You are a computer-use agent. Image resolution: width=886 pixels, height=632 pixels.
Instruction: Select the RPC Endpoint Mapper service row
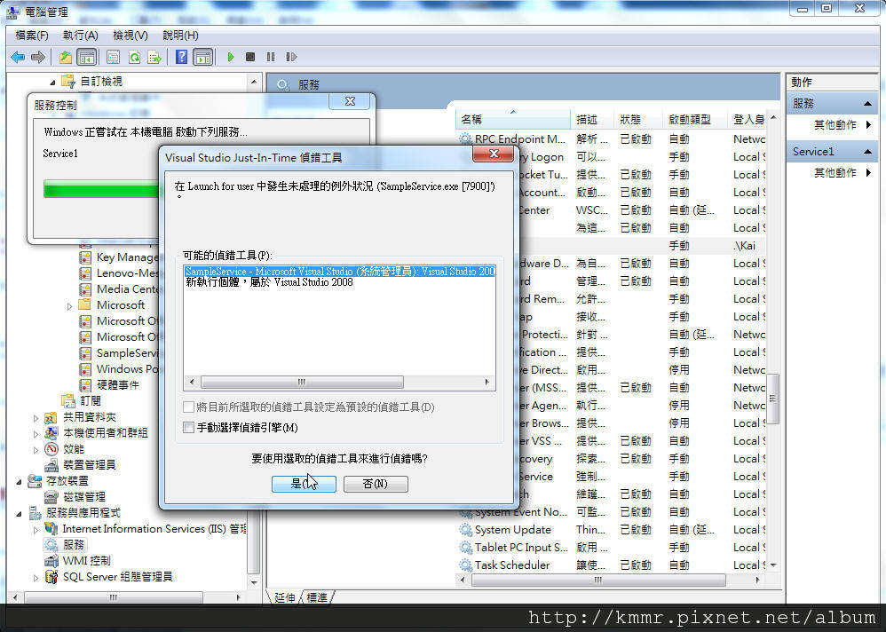coord(612,139)
